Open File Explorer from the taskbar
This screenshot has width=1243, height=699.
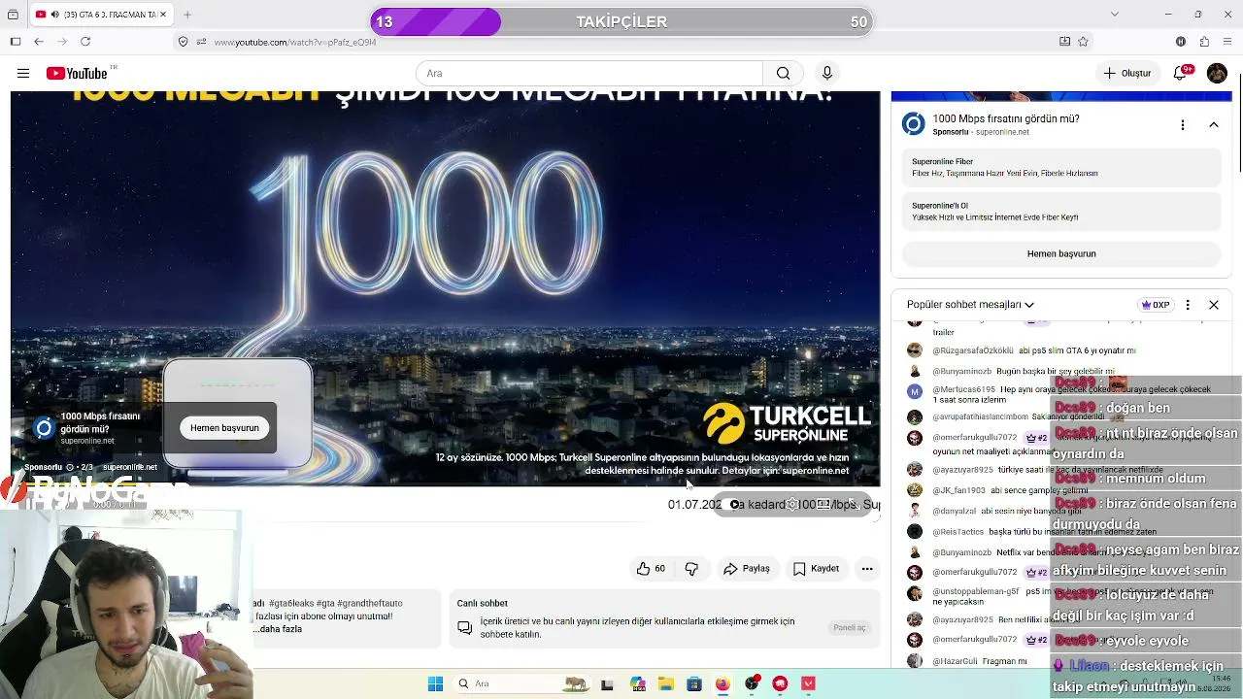coord(665,683)
